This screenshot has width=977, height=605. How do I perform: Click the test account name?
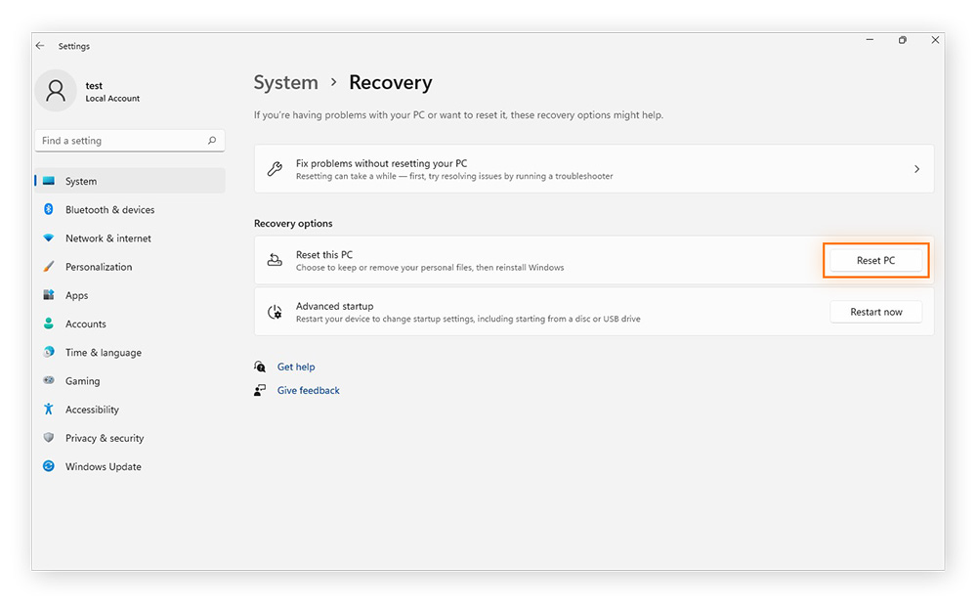[x=94, y=86]
